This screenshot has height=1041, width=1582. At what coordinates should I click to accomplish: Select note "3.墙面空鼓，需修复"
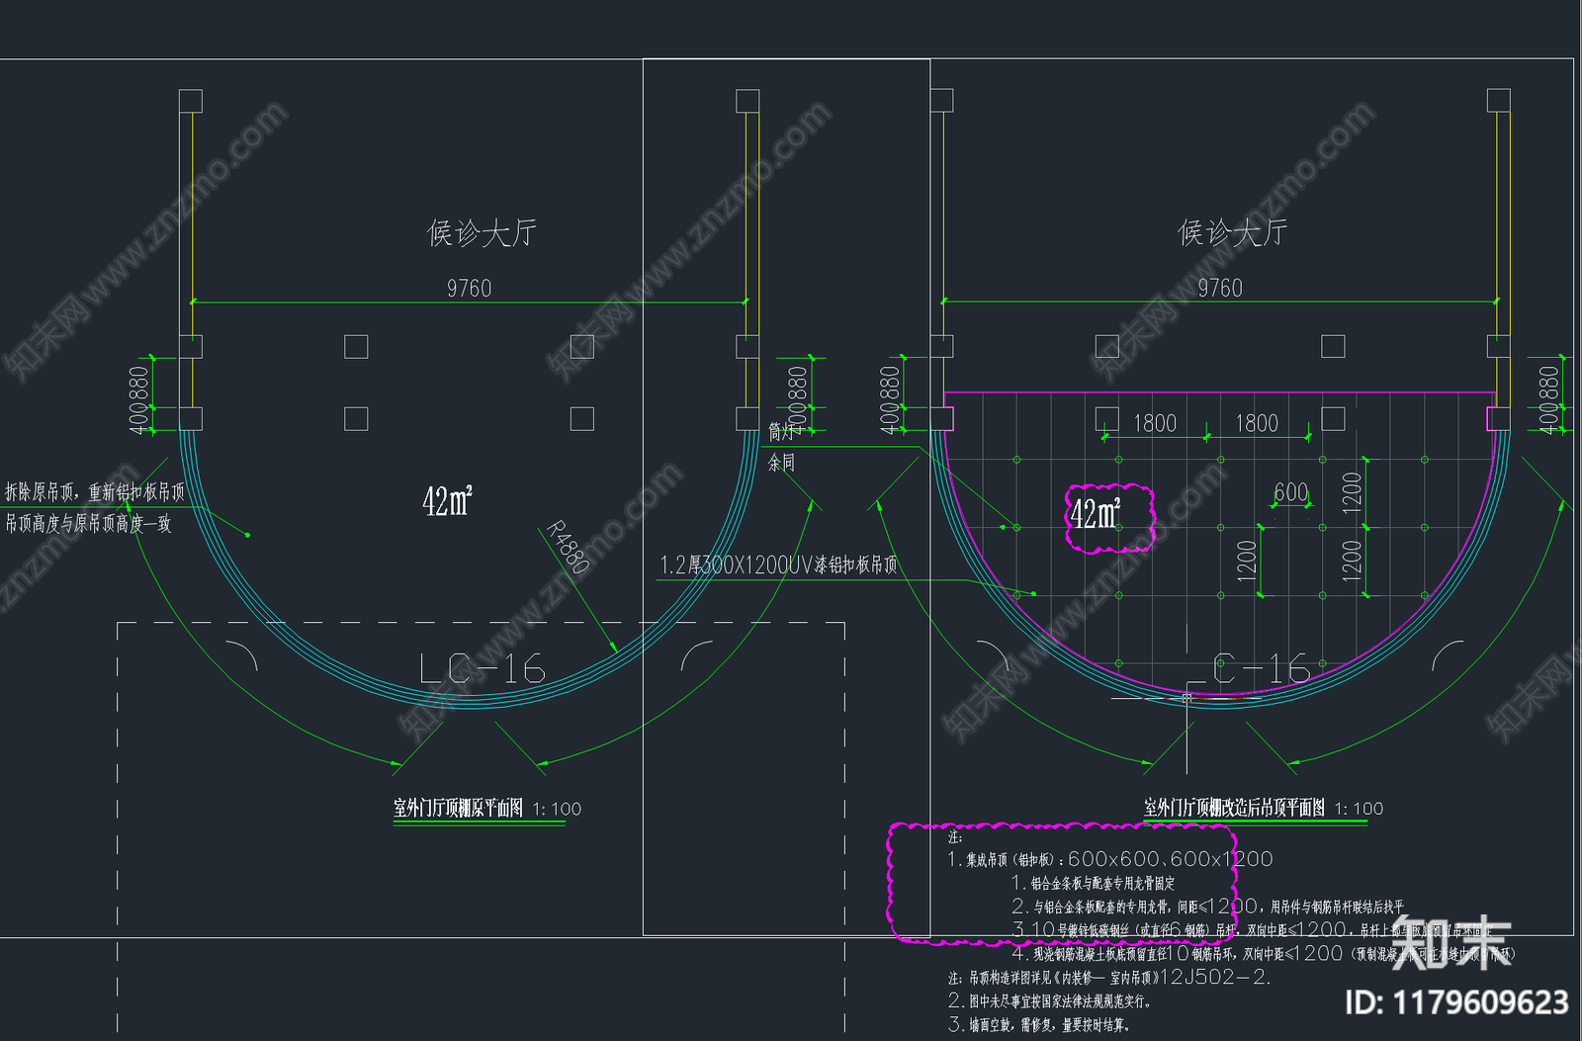(1039, 1025)
